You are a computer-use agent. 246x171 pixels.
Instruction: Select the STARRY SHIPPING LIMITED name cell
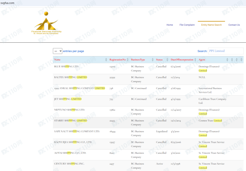click(71, 121)
